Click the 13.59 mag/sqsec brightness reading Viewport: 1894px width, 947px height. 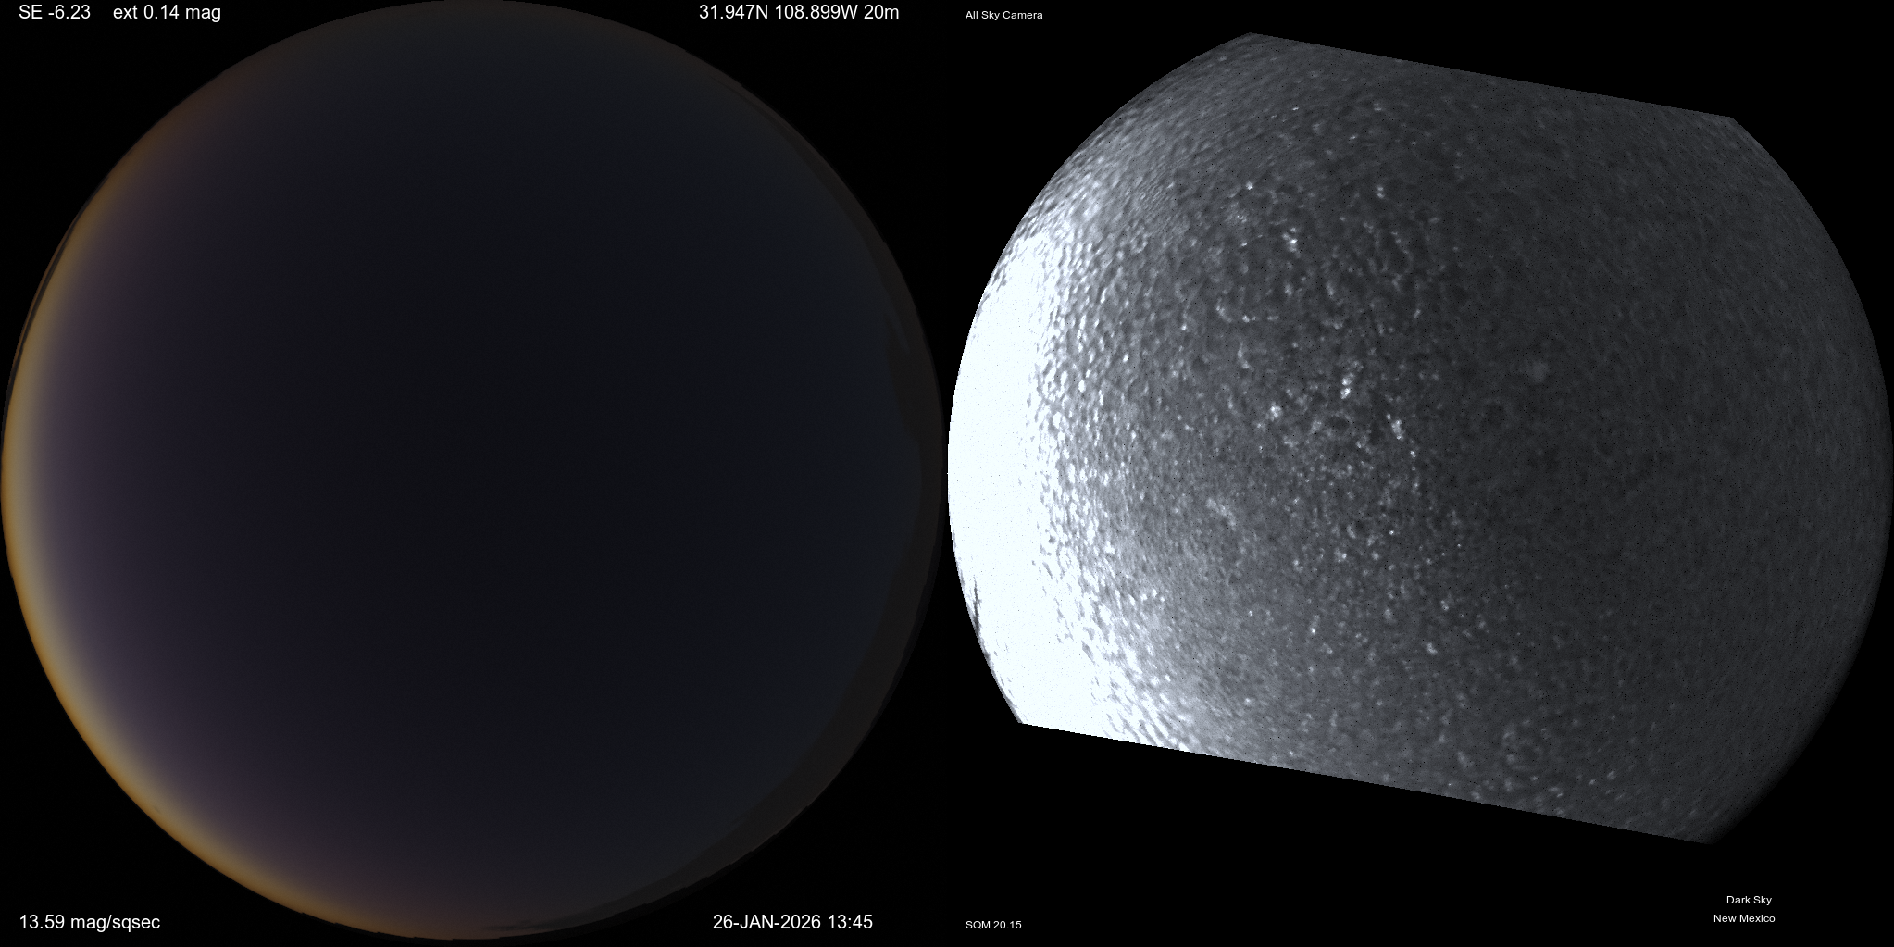90,922
